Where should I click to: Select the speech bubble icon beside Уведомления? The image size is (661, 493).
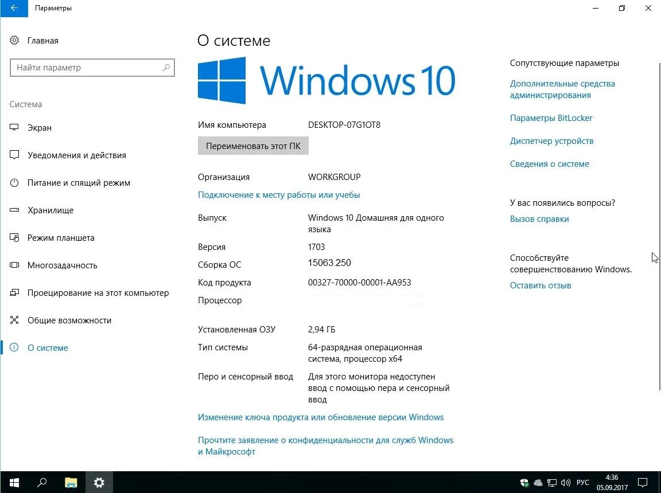14,155
